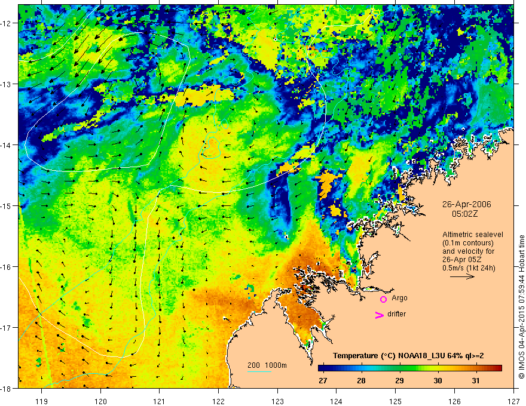Click the 0.5m/s velocity scale arrow
The image size is (526, 406).
[x=462, y=276]
